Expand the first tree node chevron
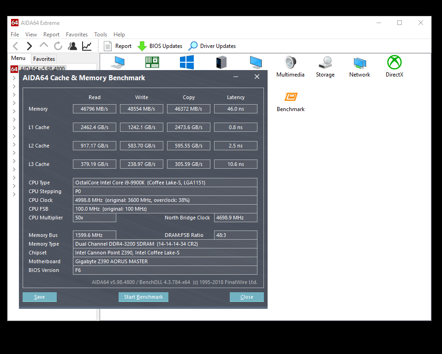Screen dimensions: 442x354 pos(14,78)
